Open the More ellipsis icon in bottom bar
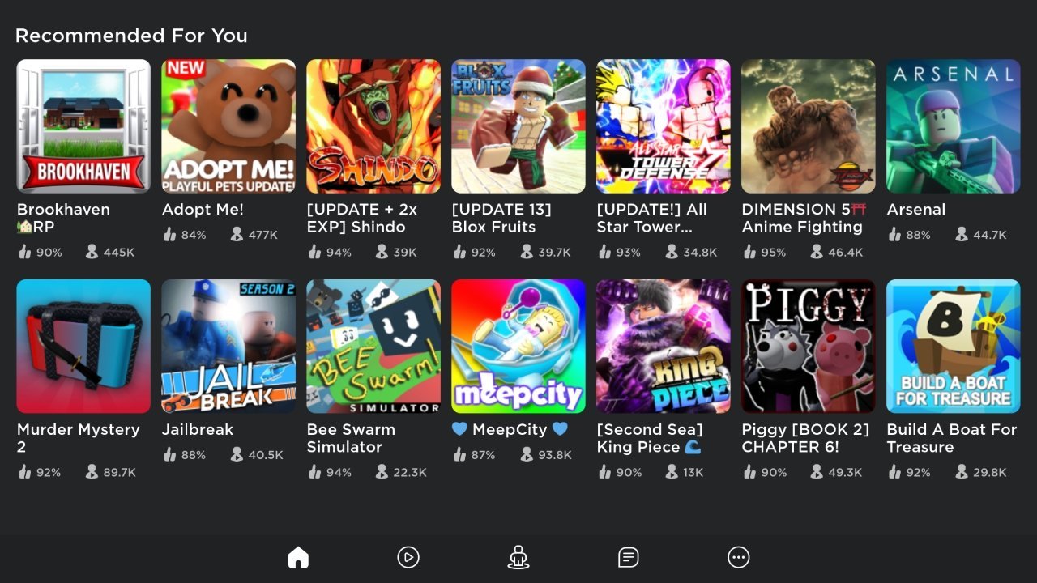 tap(738, 557)
